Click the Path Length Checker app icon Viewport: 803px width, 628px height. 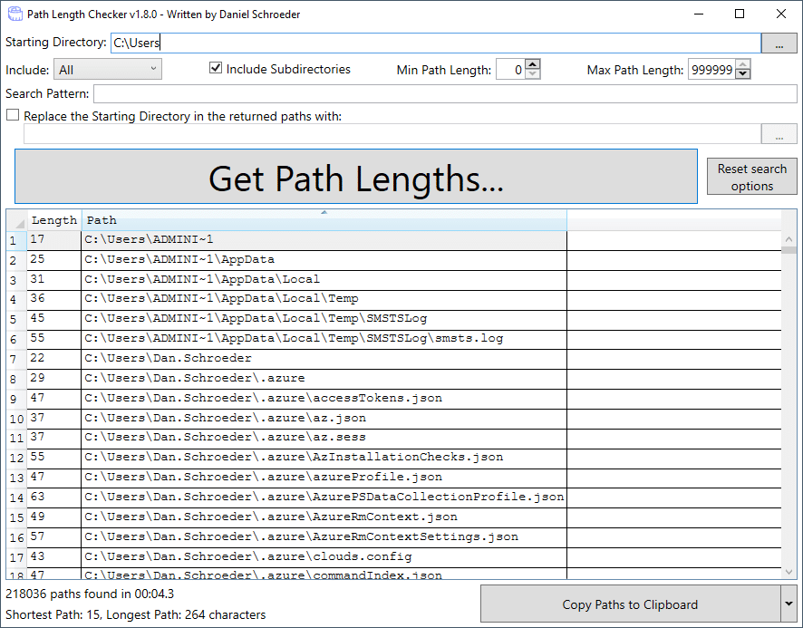tap(15, 14)
